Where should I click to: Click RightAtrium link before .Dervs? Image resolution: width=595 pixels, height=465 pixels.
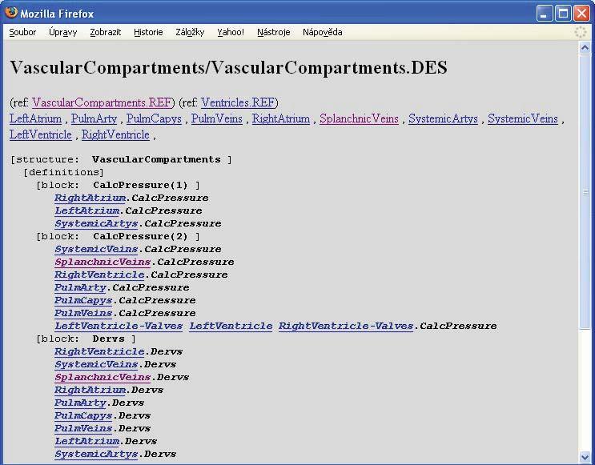point(90,390)
